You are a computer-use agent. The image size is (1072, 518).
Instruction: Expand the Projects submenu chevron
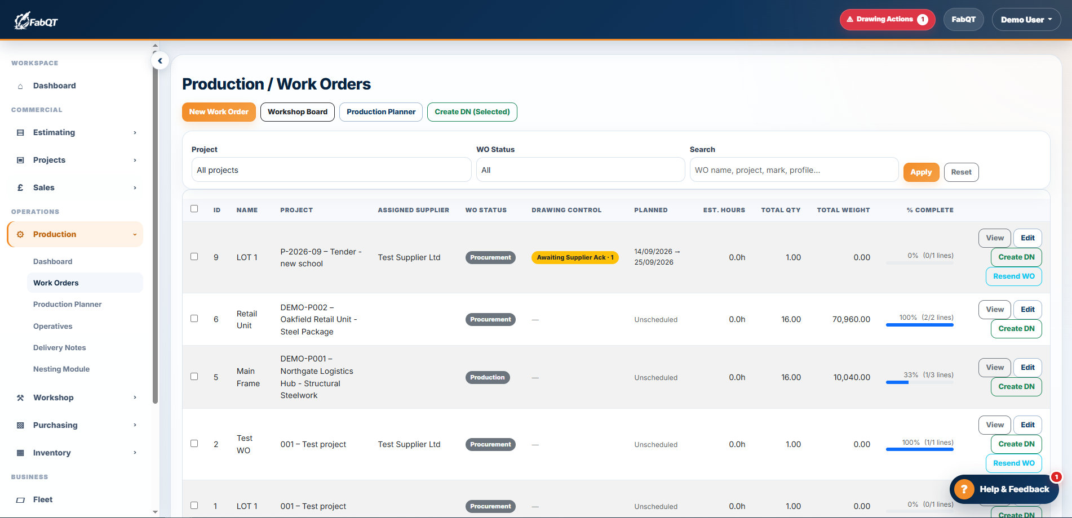click(x=135, y=160)
